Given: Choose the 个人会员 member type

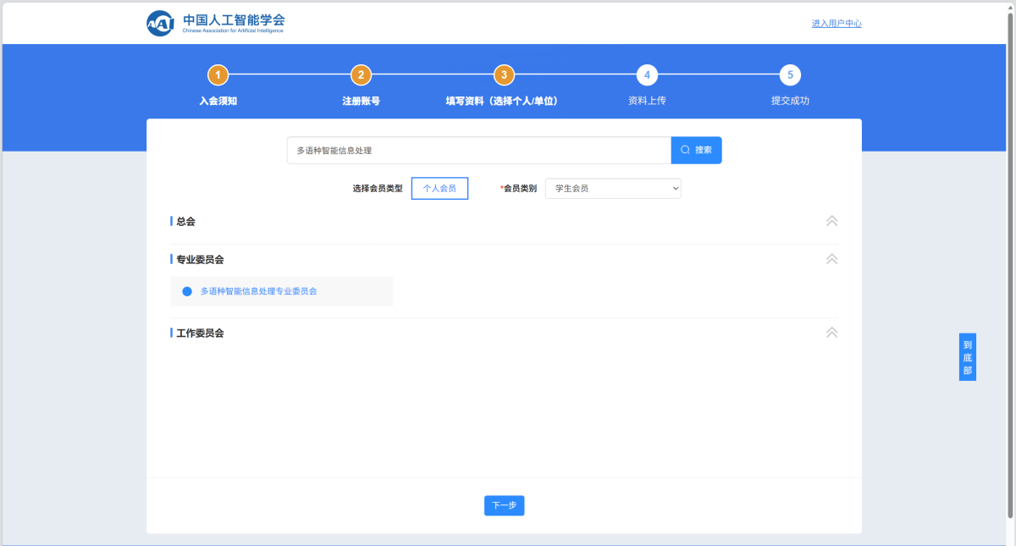Looking at the screenshot, I should tap(439, 189).
